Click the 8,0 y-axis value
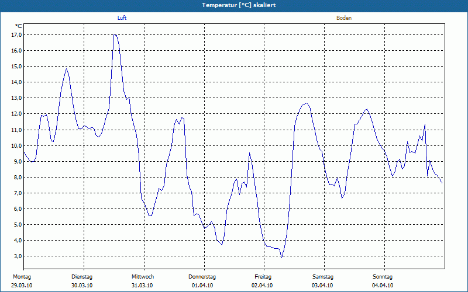 tap(18, 178)
